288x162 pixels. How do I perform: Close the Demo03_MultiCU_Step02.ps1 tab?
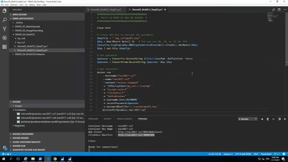point(165,9)
